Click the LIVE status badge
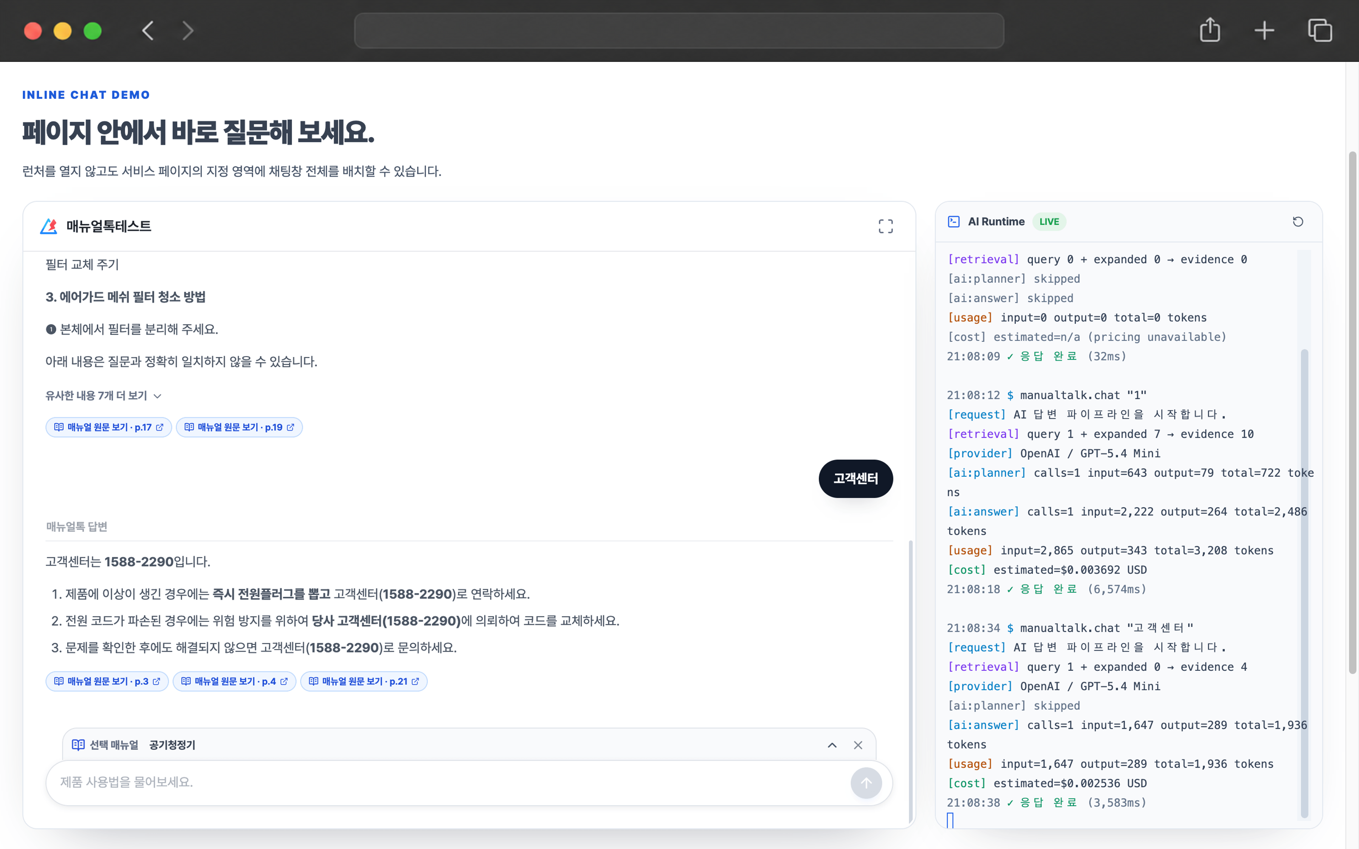This screenshot has height=849, width=1359. click(x=1049, y=222)
